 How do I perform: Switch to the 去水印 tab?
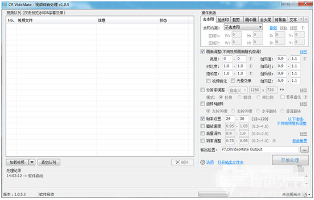[208, 19]
